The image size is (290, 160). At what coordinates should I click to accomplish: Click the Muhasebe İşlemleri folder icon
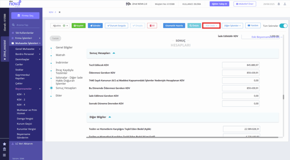13,43
